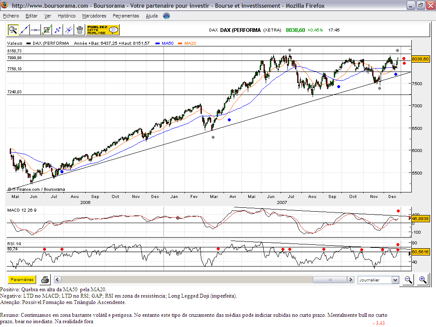Click the RSI 14 indicator label

click(14, 244)
